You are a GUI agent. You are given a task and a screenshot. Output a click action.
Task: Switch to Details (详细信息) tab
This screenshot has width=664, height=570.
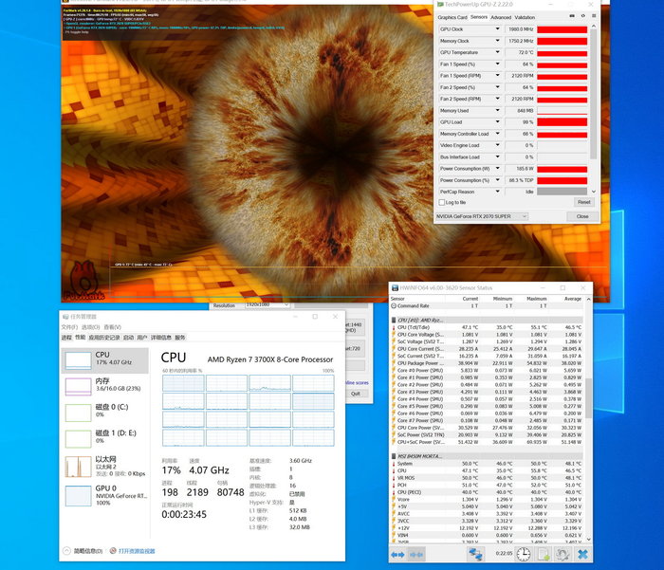[161, 338]
